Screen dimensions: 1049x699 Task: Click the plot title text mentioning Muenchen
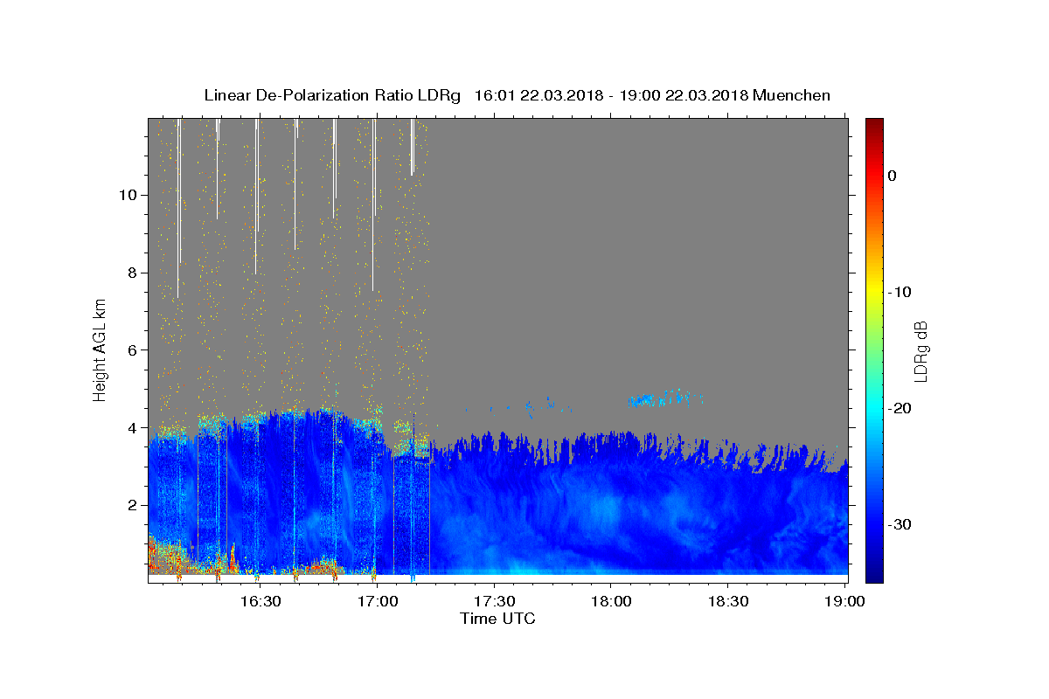point(517,95)
